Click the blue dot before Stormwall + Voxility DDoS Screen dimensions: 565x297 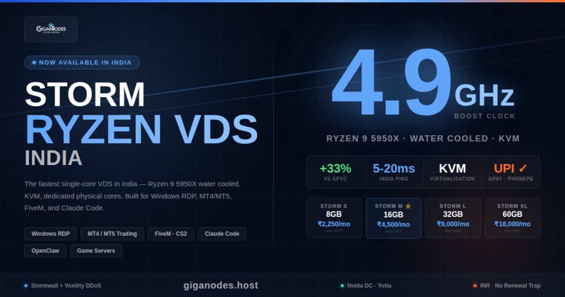pyautogui.click(x=26, y=286)
